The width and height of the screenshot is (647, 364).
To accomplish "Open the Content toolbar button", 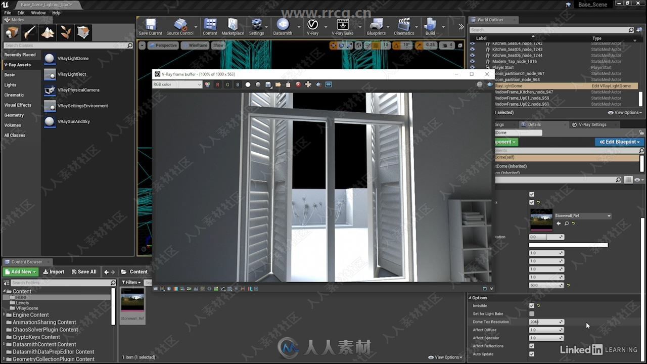I will click(x=210, y=27).
